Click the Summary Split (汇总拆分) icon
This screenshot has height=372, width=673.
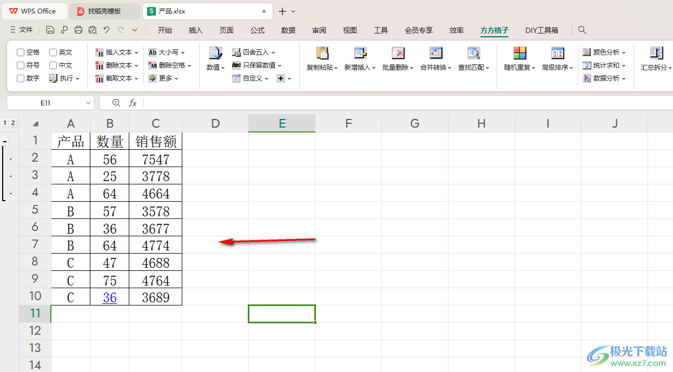point(656,54)
